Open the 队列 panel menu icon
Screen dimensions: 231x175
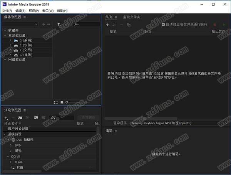coord(116,17)
